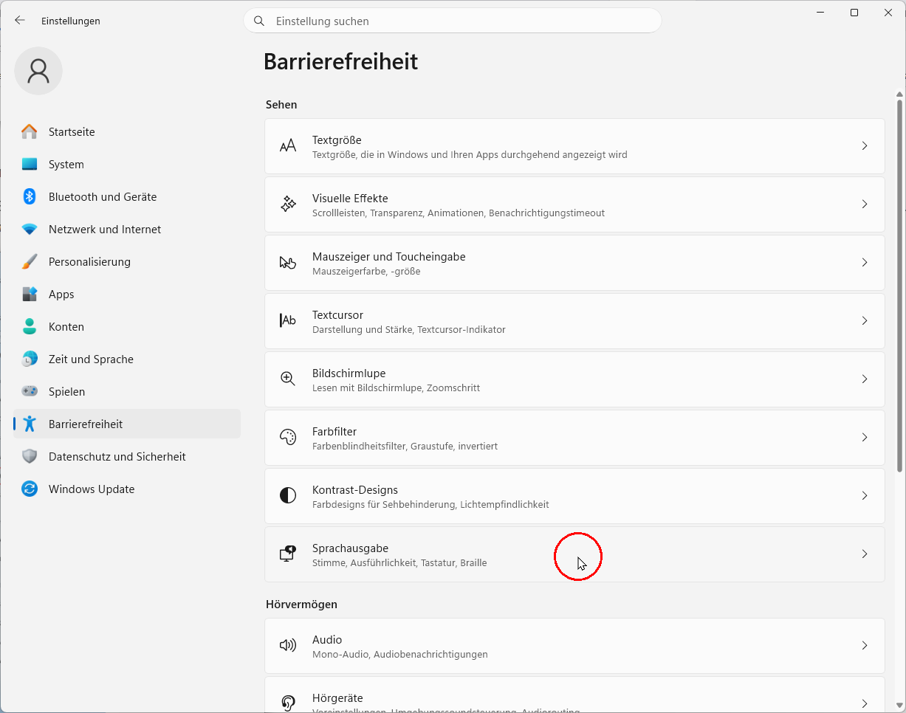Click the scrollbar up arrow
Viewport: 906px width, 713px height.
(899, 94)
